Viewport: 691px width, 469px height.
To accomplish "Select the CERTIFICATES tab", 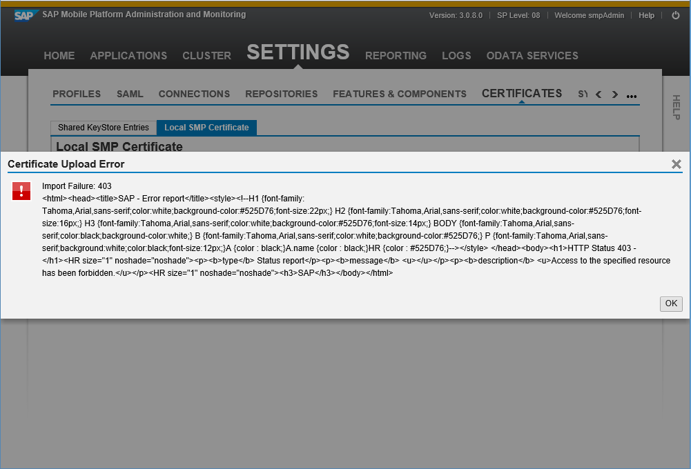I will point(522,94).
